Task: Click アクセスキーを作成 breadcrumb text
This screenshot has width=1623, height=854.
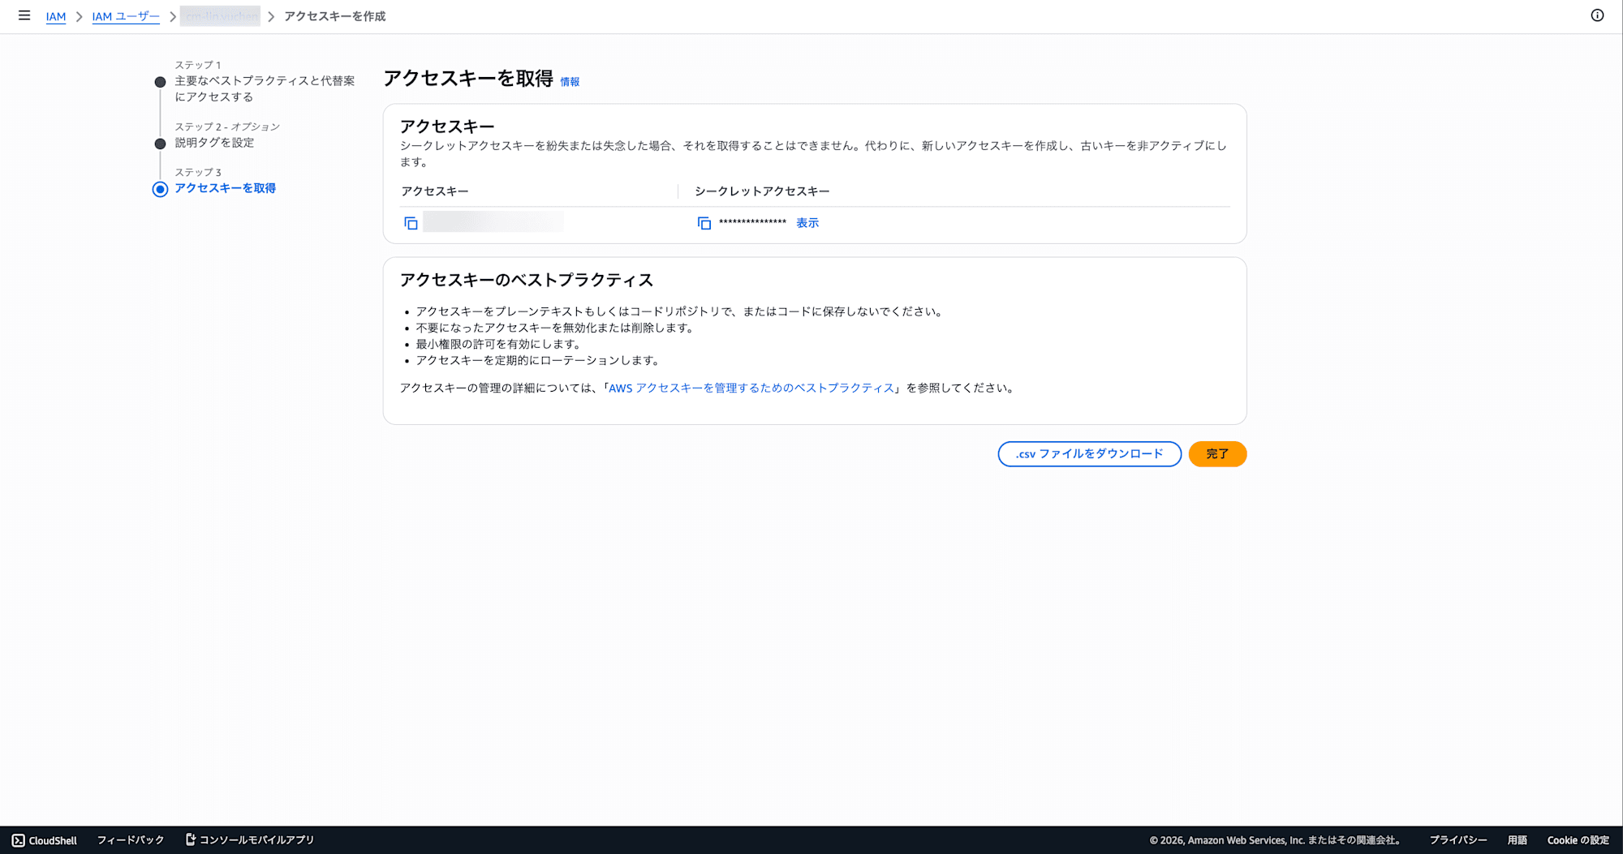Action: (x=335, y=16)
